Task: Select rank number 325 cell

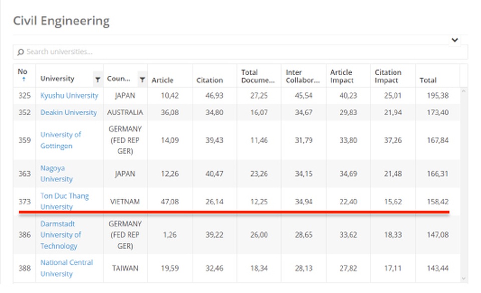Action: 25,95
